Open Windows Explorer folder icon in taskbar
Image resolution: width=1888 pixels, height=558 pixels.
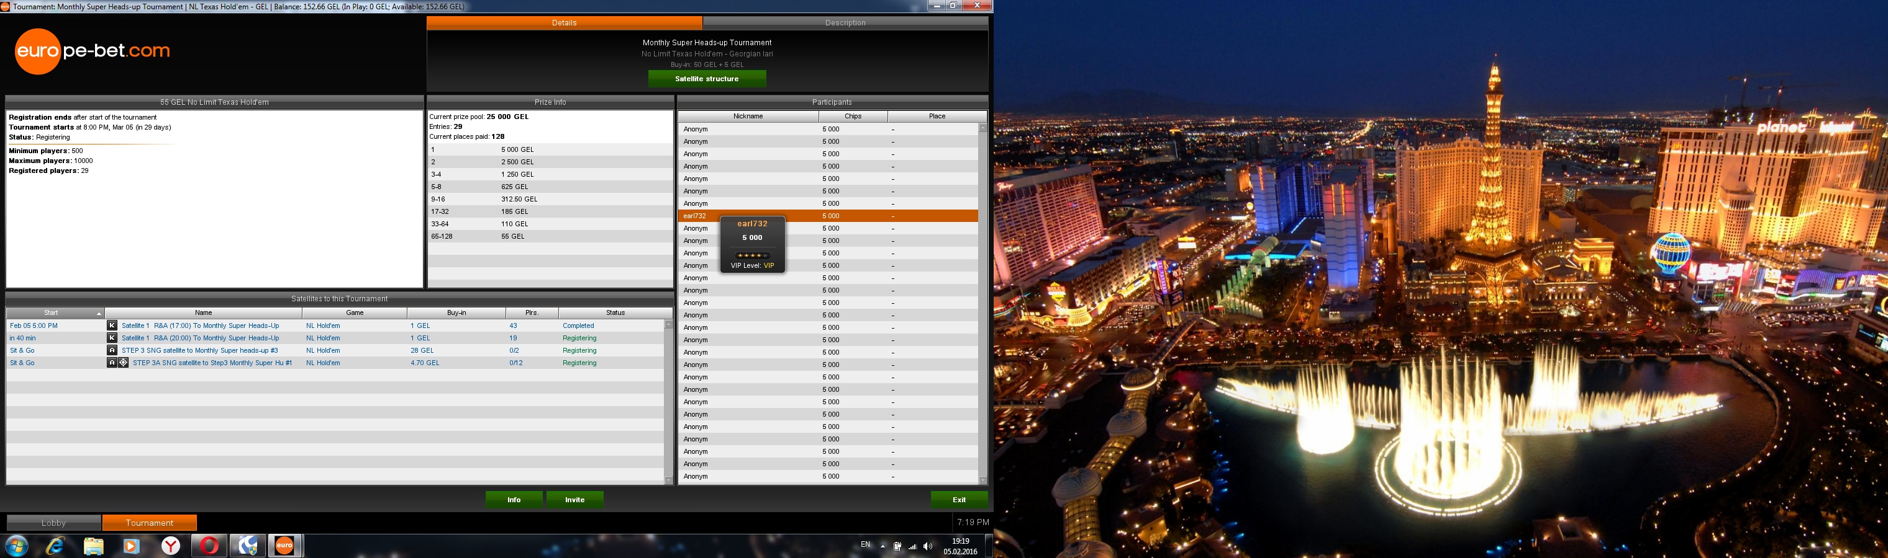[x=94, y=546]
